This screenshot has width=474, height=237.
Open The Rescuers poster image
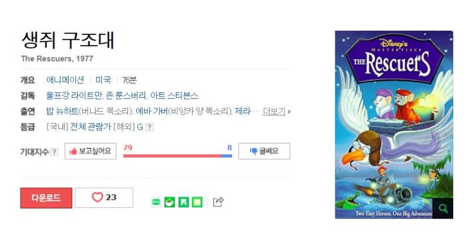click(x=394, y=124)
